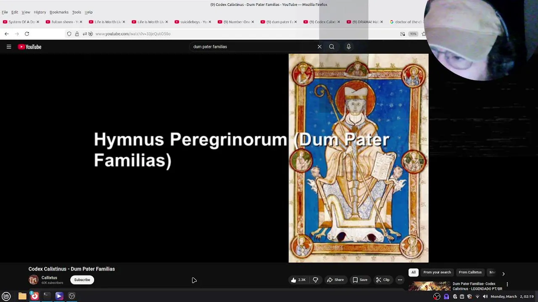Open the View menu
This screenshot has height=302, width=538.
click(x=26, y=12)
